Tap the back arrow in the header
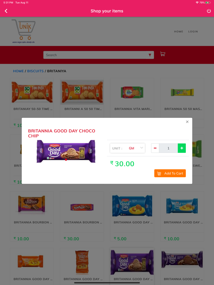Image resolution: width=214 pixels, height=285 pixels. click(x=6, y=11)
